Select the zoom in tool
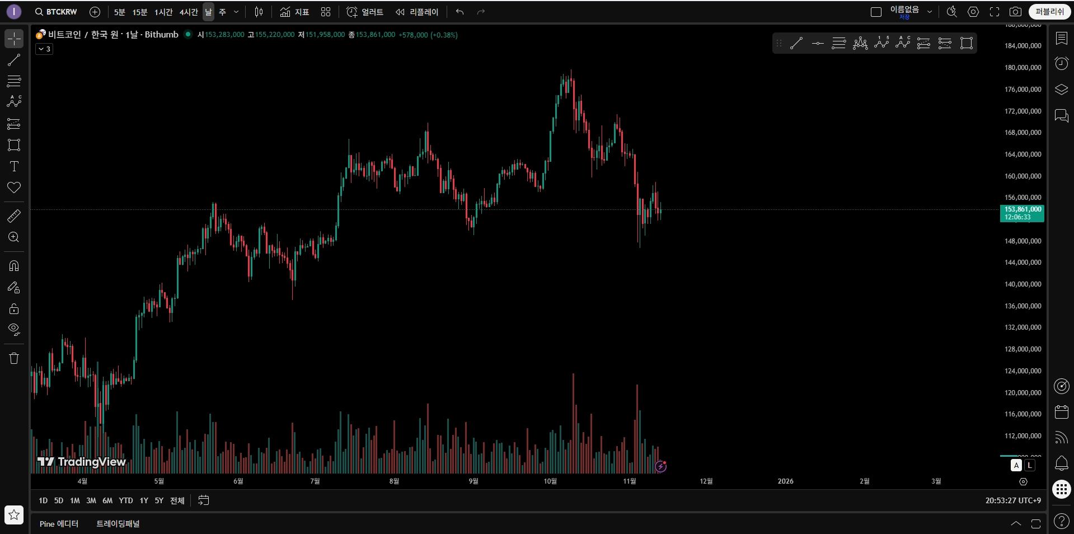The width and height of the screenshot is (1074, 534). pos(14,237)
